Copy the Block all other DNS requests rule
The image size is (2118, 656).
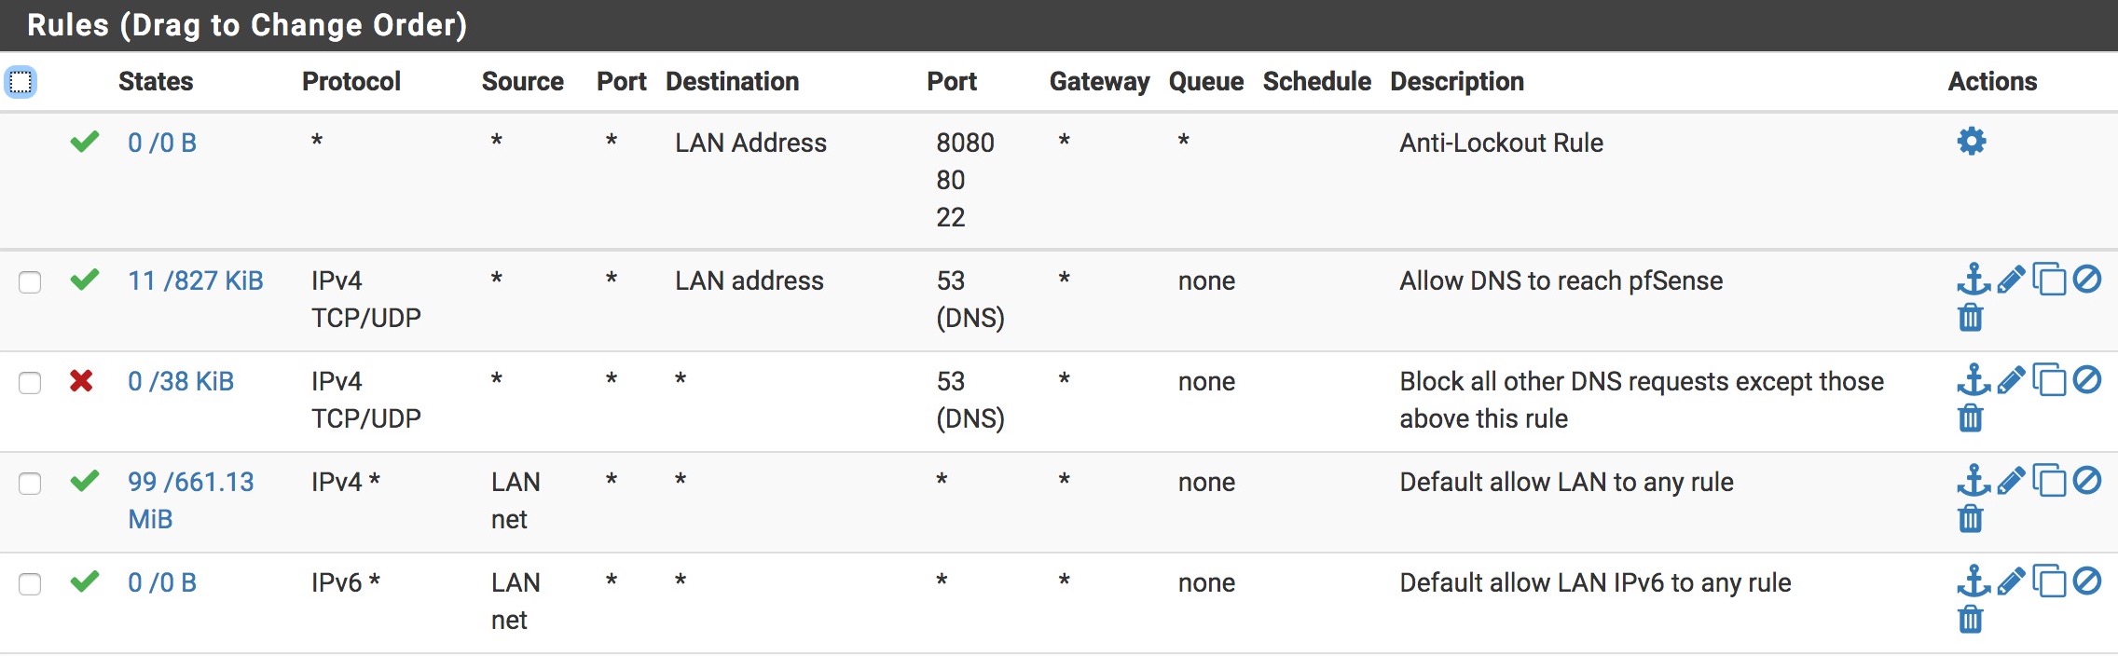(x=2048, y=380)
